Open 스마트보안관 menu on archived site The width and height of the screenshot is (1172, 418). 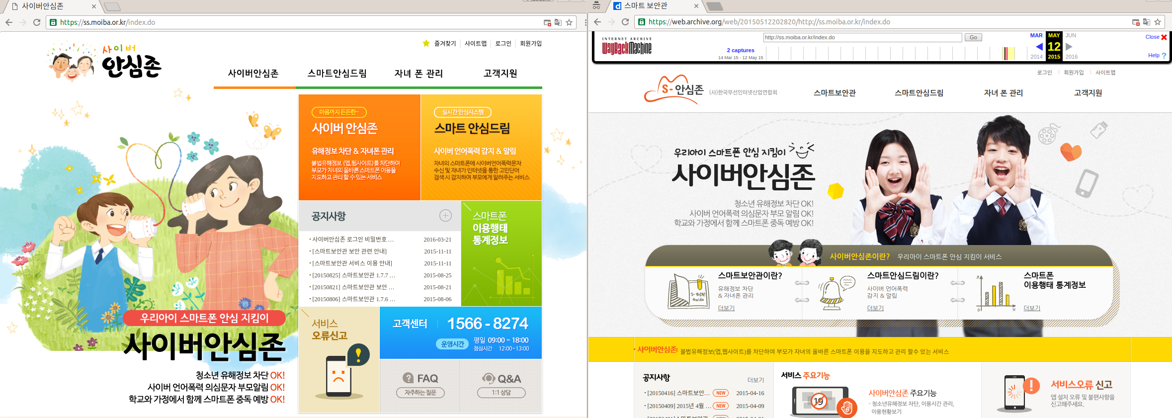[835, 93]
